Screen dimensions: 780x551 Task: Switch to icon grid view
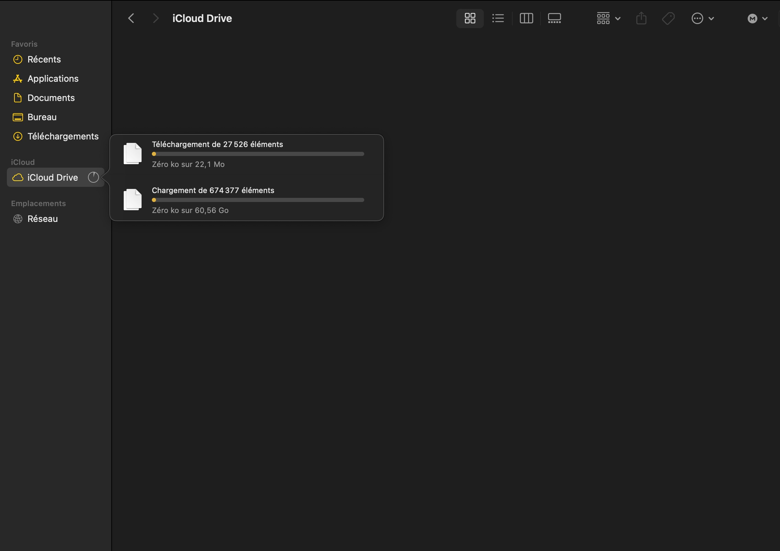tap(470, 18)
